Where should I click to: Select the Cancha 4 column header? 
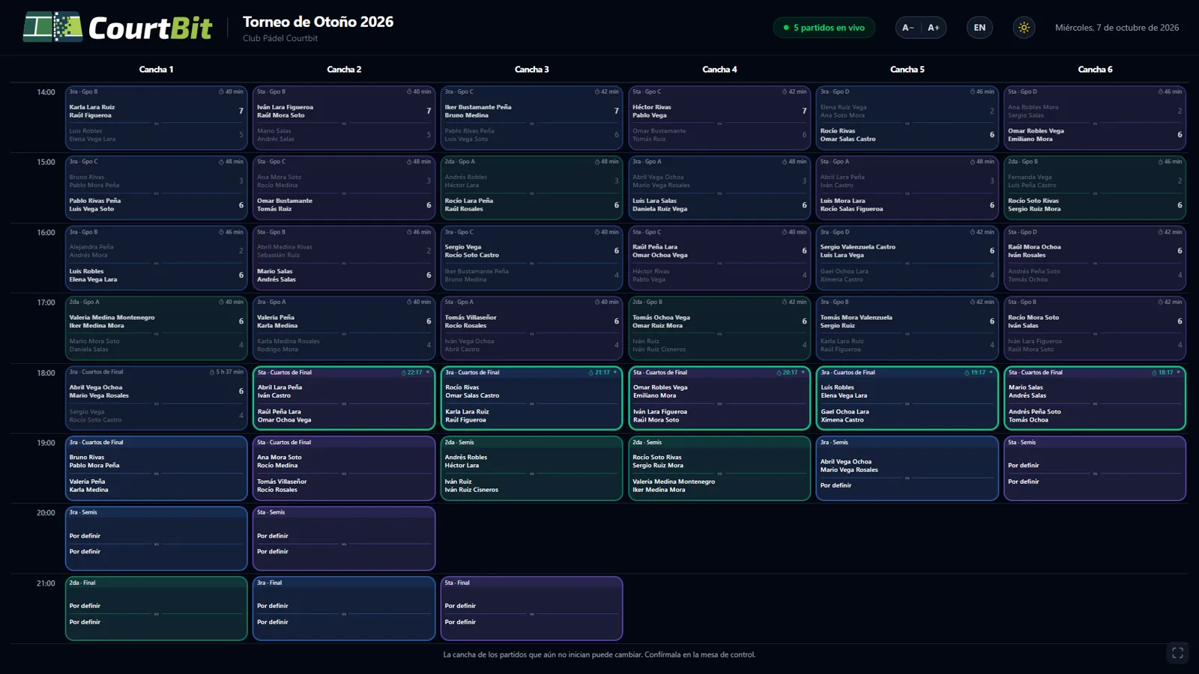pos(719,70)
